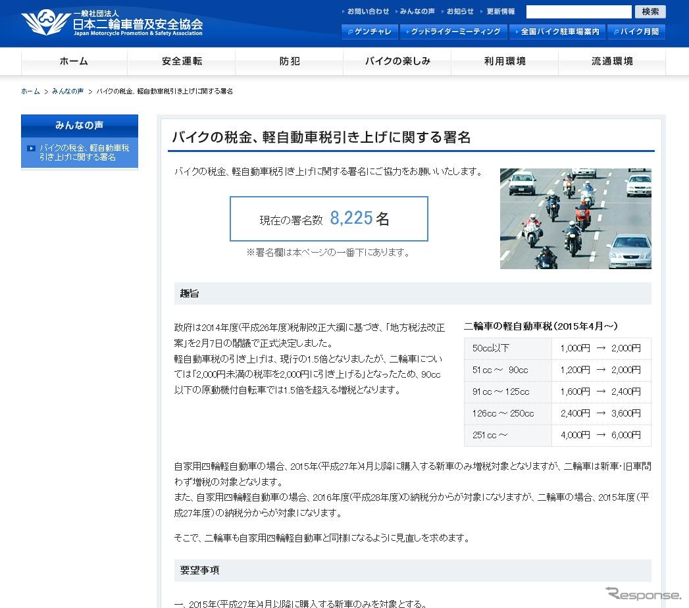Select the 防犯 navigation tab
The image size is (689, 608).
click(290, 61)
